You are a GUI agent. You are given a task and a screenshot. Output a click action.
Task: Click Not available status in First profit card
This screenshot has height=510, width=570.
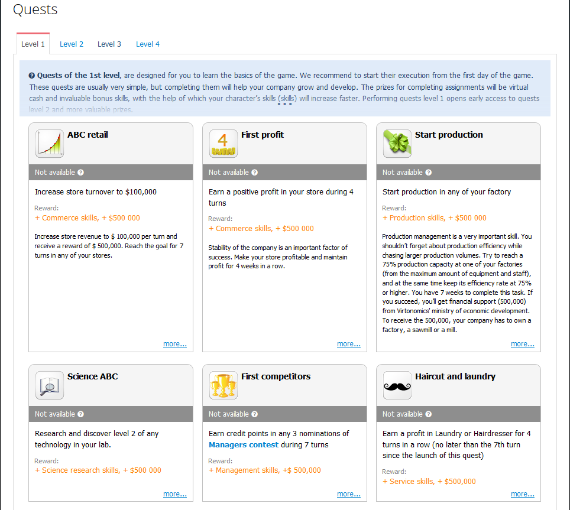(229, 173)
